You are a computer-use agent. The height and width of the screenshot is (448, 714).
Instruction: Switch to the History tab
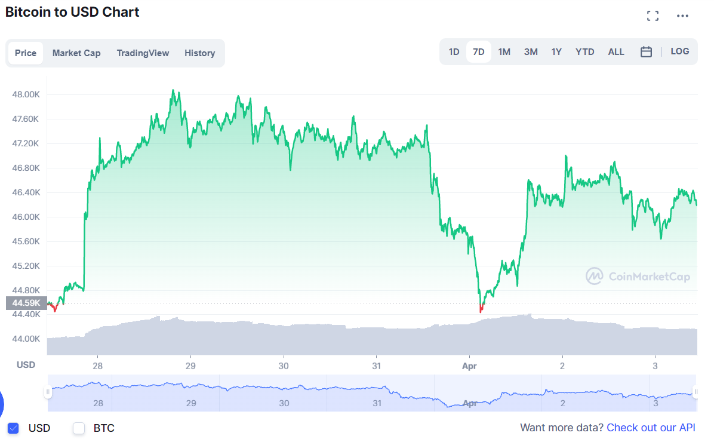click(x=199, y=53)
